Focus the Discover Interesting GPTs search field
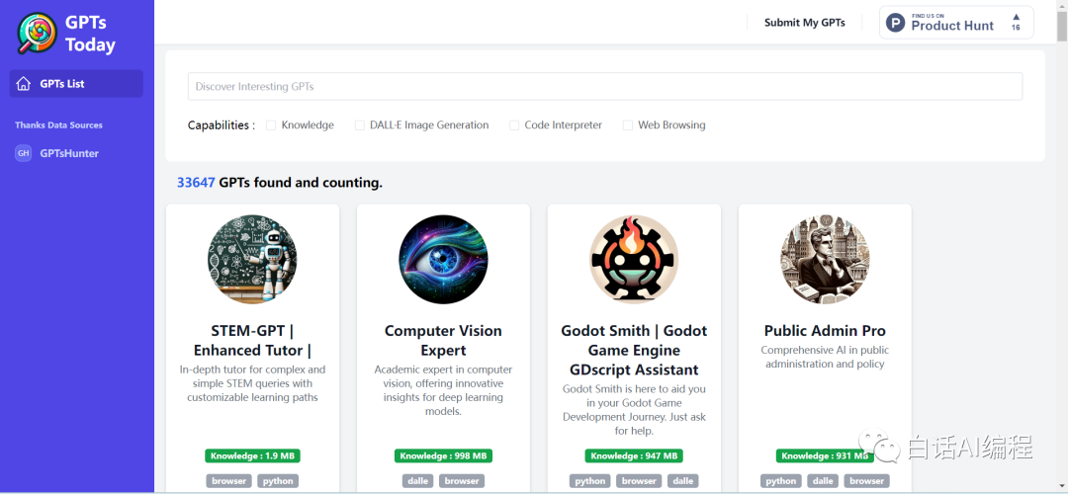Screen dimensions: 1068x494 pos(605,86)
